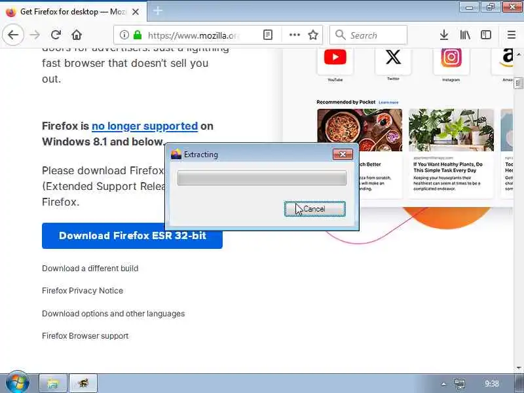Click the green padlock security icon
Screen dimensions: 524x393
[x=138, y=35]
